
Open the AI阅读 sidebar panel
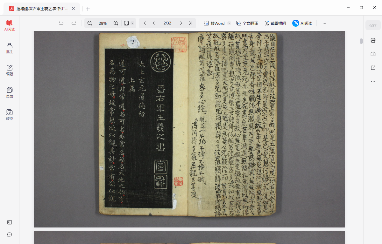pyautogui.click(x=10, y=26)
